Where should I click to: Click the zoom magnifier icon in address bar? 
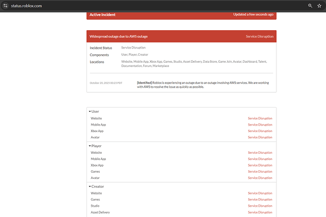(310, 6)
